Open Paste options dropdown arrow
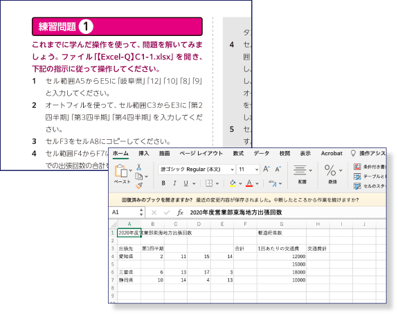This screenshot has width=398, height=315. [130, 170]
